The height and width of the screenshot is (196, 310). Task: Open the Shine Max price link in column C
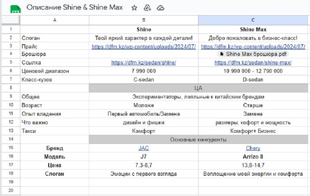(x=253, y=46)
